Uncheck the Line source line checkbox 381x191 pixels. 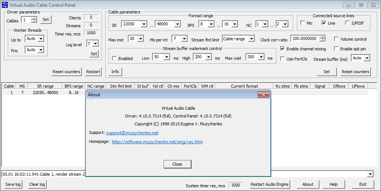(324, 23)
